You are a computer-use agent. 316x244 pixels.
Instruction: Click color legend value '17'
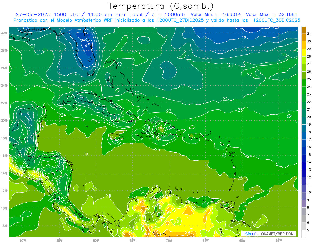[x=309, y=140]
